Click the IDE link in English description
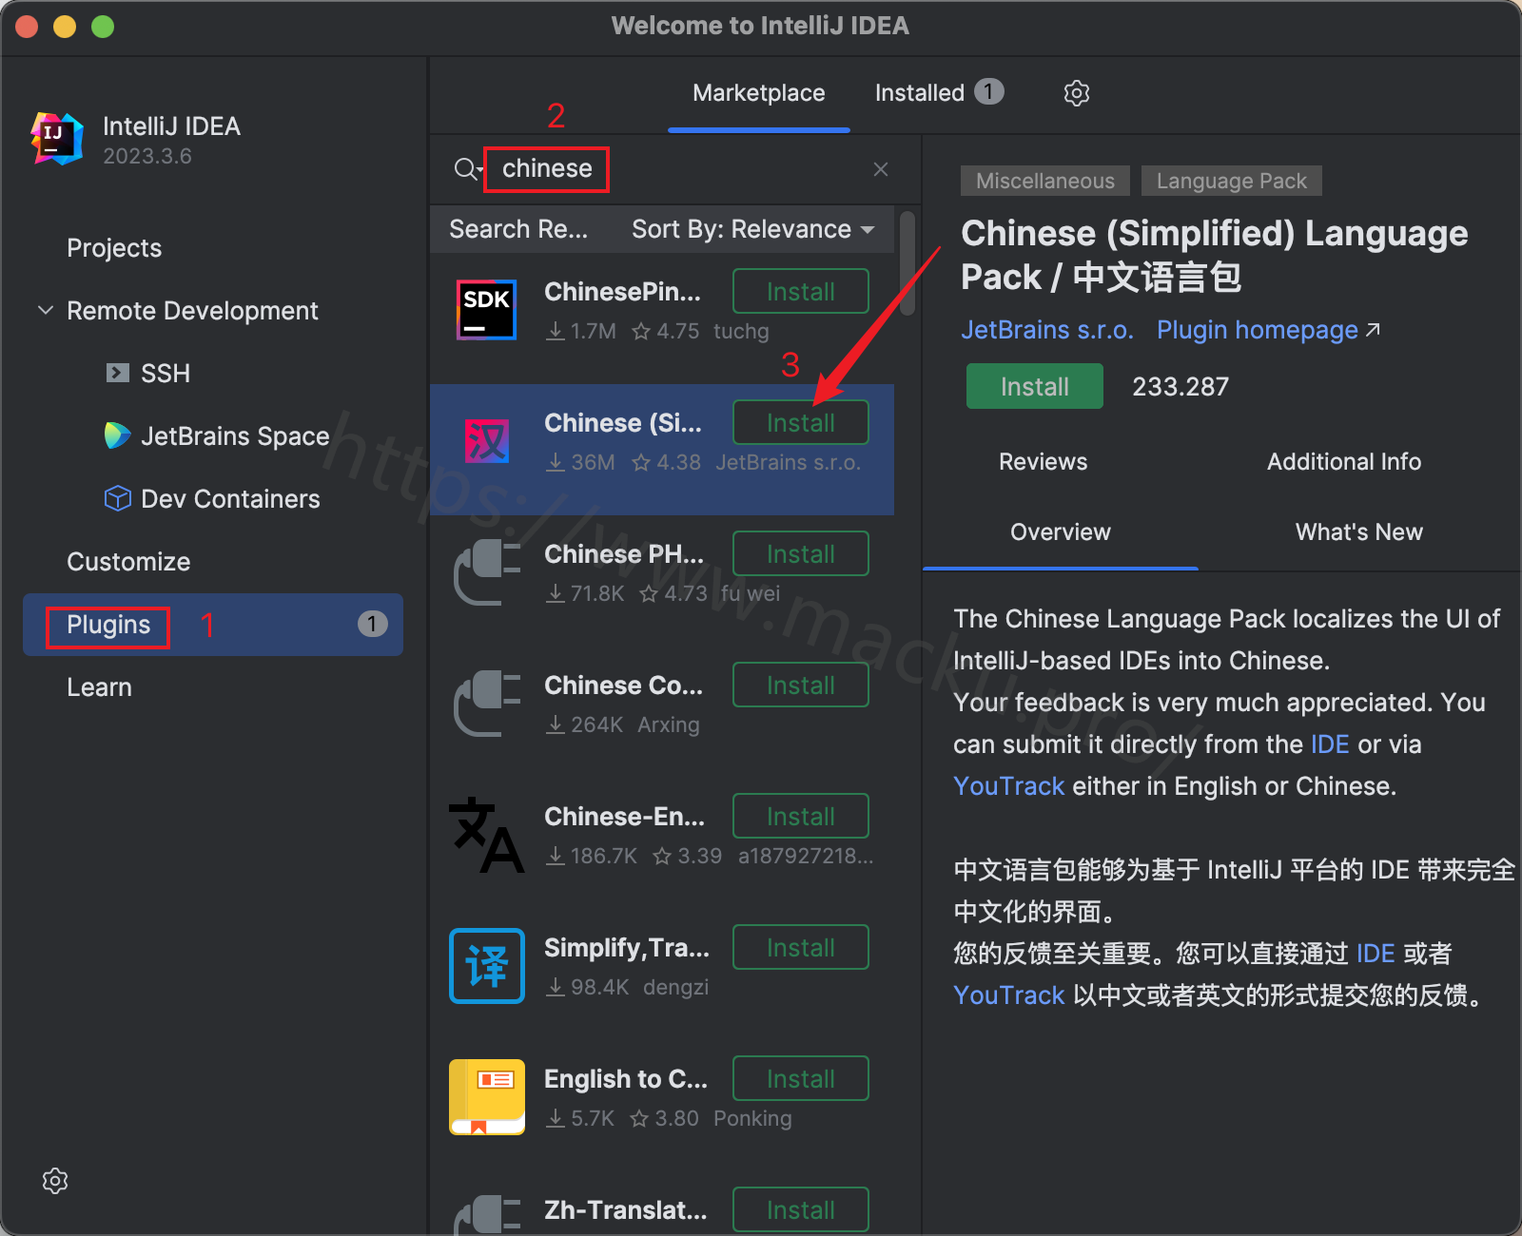 pyautogui.click(x=1329, y=744)
